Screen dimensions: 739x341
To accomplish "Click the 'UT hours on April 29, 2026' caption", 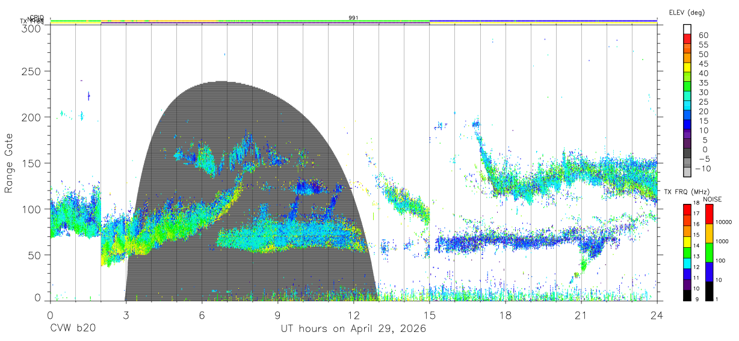I will click(353, 328).
